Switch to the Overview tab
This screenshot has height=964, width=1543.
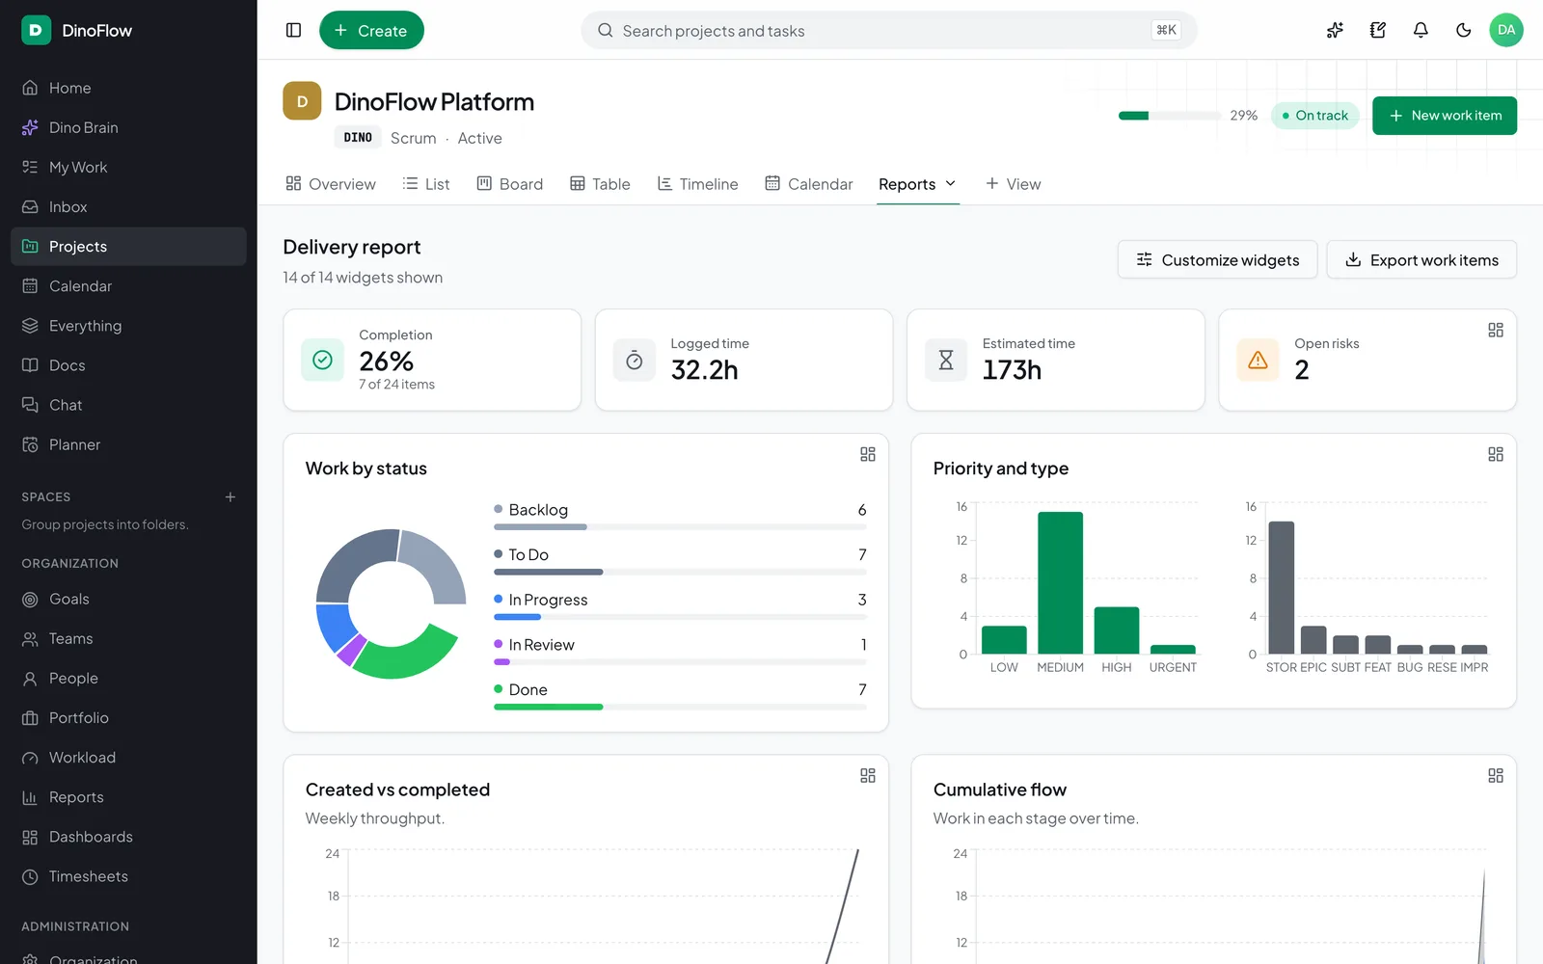coord(331,184)
